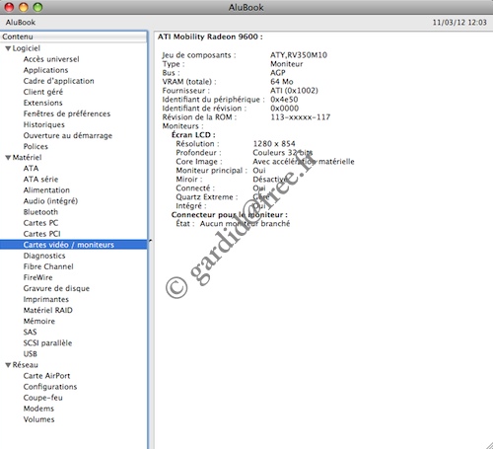Click the Contenu column header
493x449 pixels.
point(73,37)
